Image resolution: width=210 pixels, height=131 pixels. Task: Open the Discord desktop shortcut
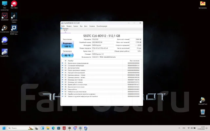(x=5, y=41)
